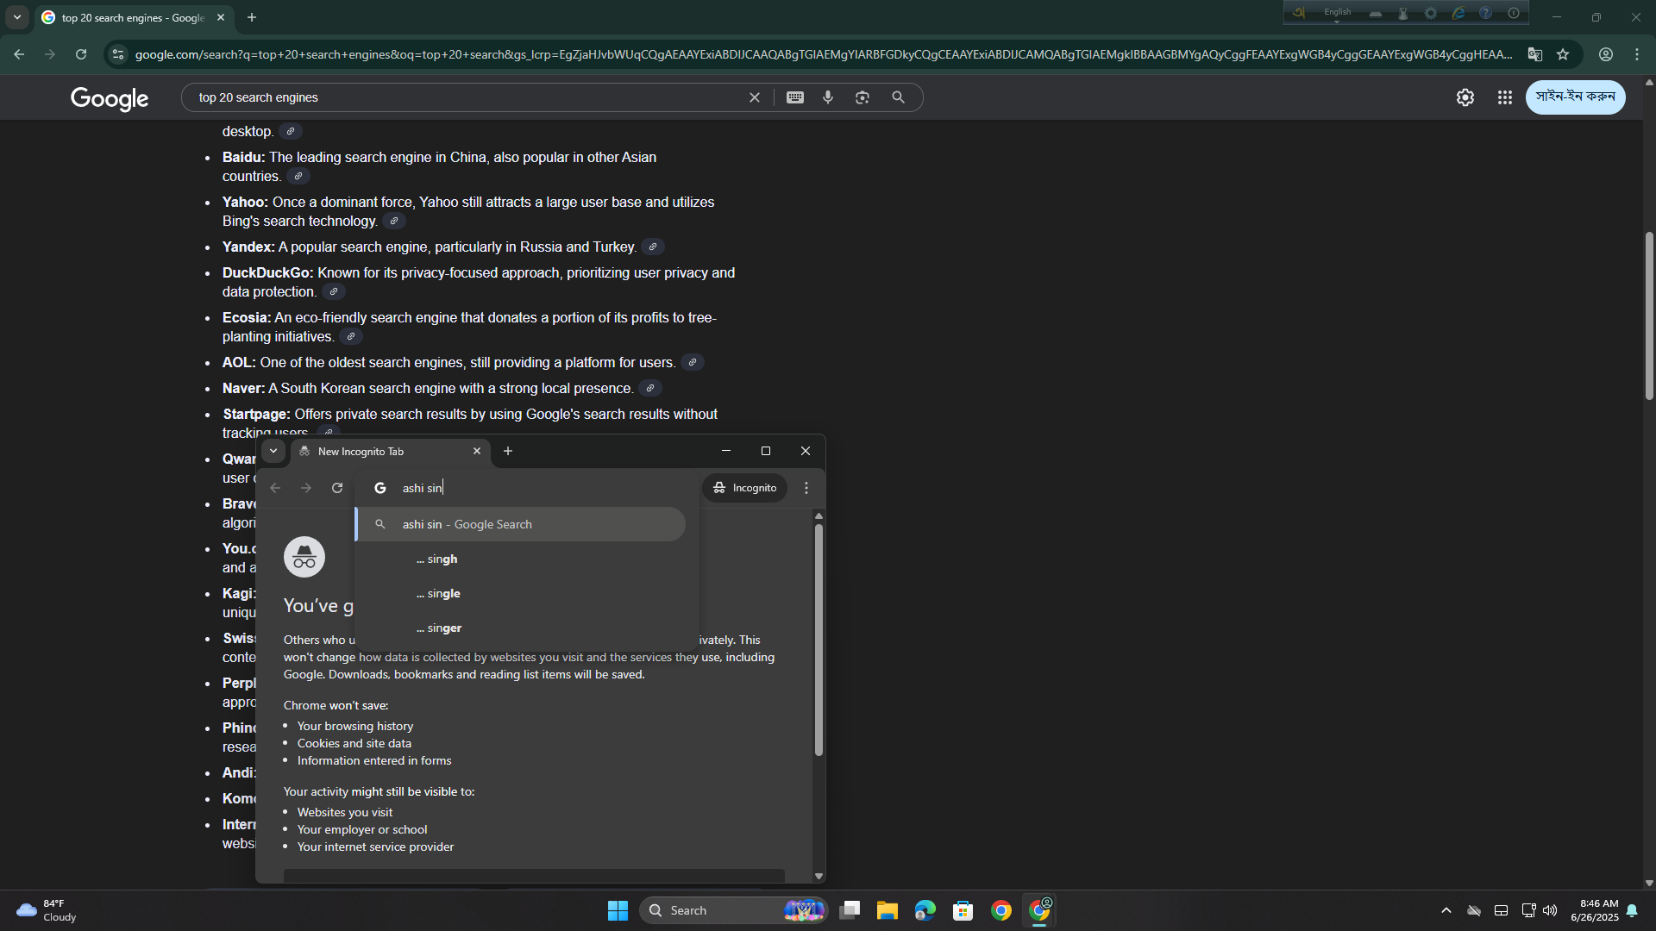Viewport: 1656px width, 931px height.
Task: Choose the 'ashi sin - Google Search' suggestion
Action: pos(521,524)
